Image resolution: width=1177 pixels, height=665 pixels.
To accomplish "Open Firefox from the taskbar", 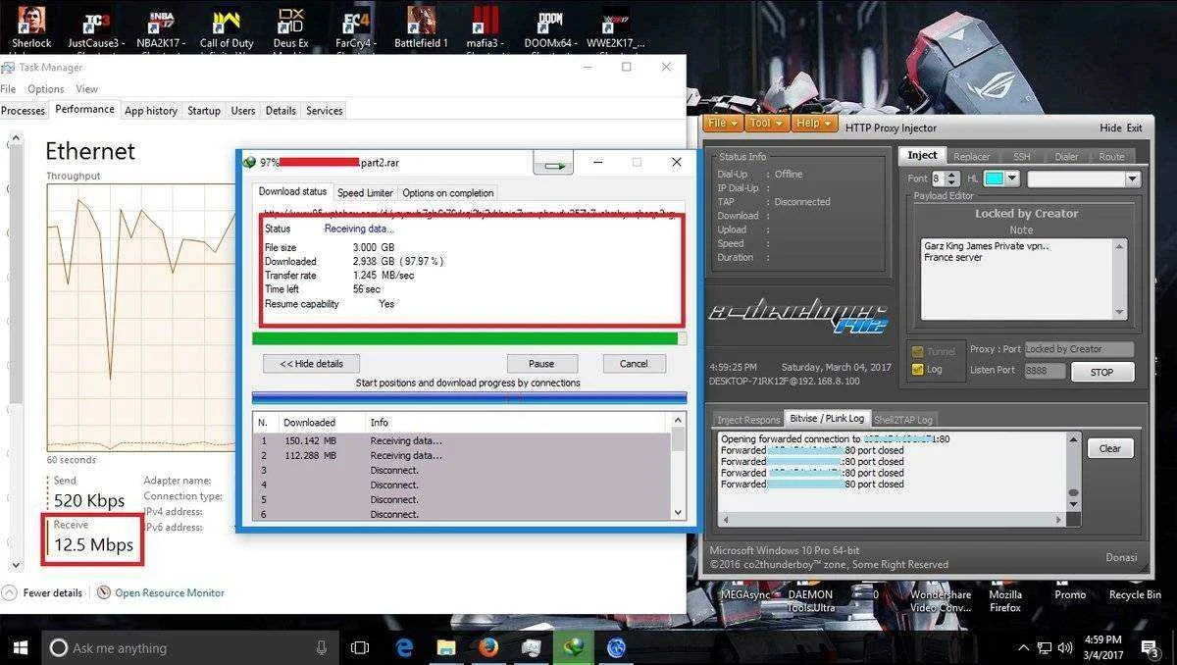I will pos(488,647).
